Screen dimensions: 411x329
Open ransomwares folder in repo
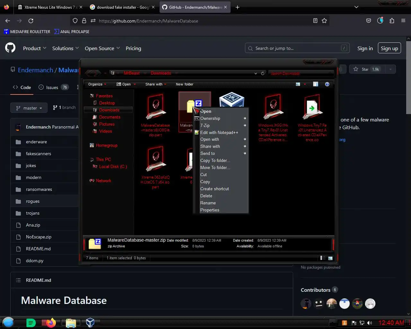(x=39, y=189)
